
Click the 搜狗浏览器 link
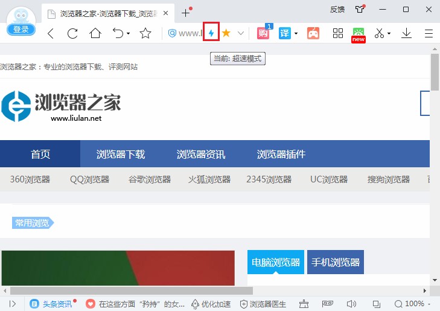point(389,179)
